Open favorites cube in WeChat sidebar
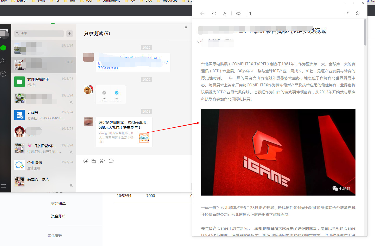 (x=3, y=74)
